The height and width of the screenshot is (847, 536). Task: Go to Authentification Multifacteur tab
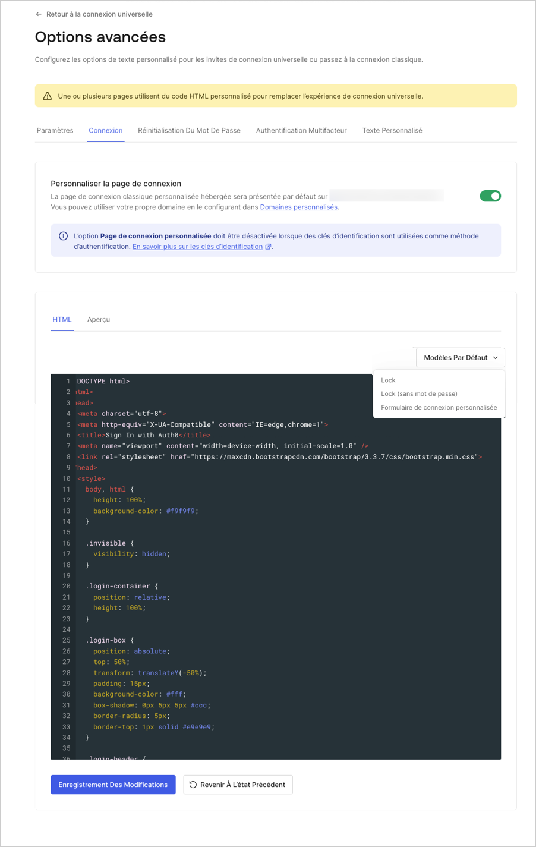click(x=301, y=130)
